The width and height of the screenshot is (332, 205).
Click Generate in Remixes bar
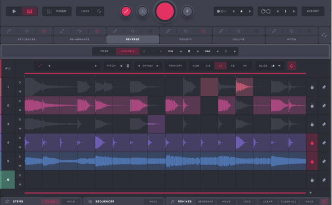coord(205,201)
